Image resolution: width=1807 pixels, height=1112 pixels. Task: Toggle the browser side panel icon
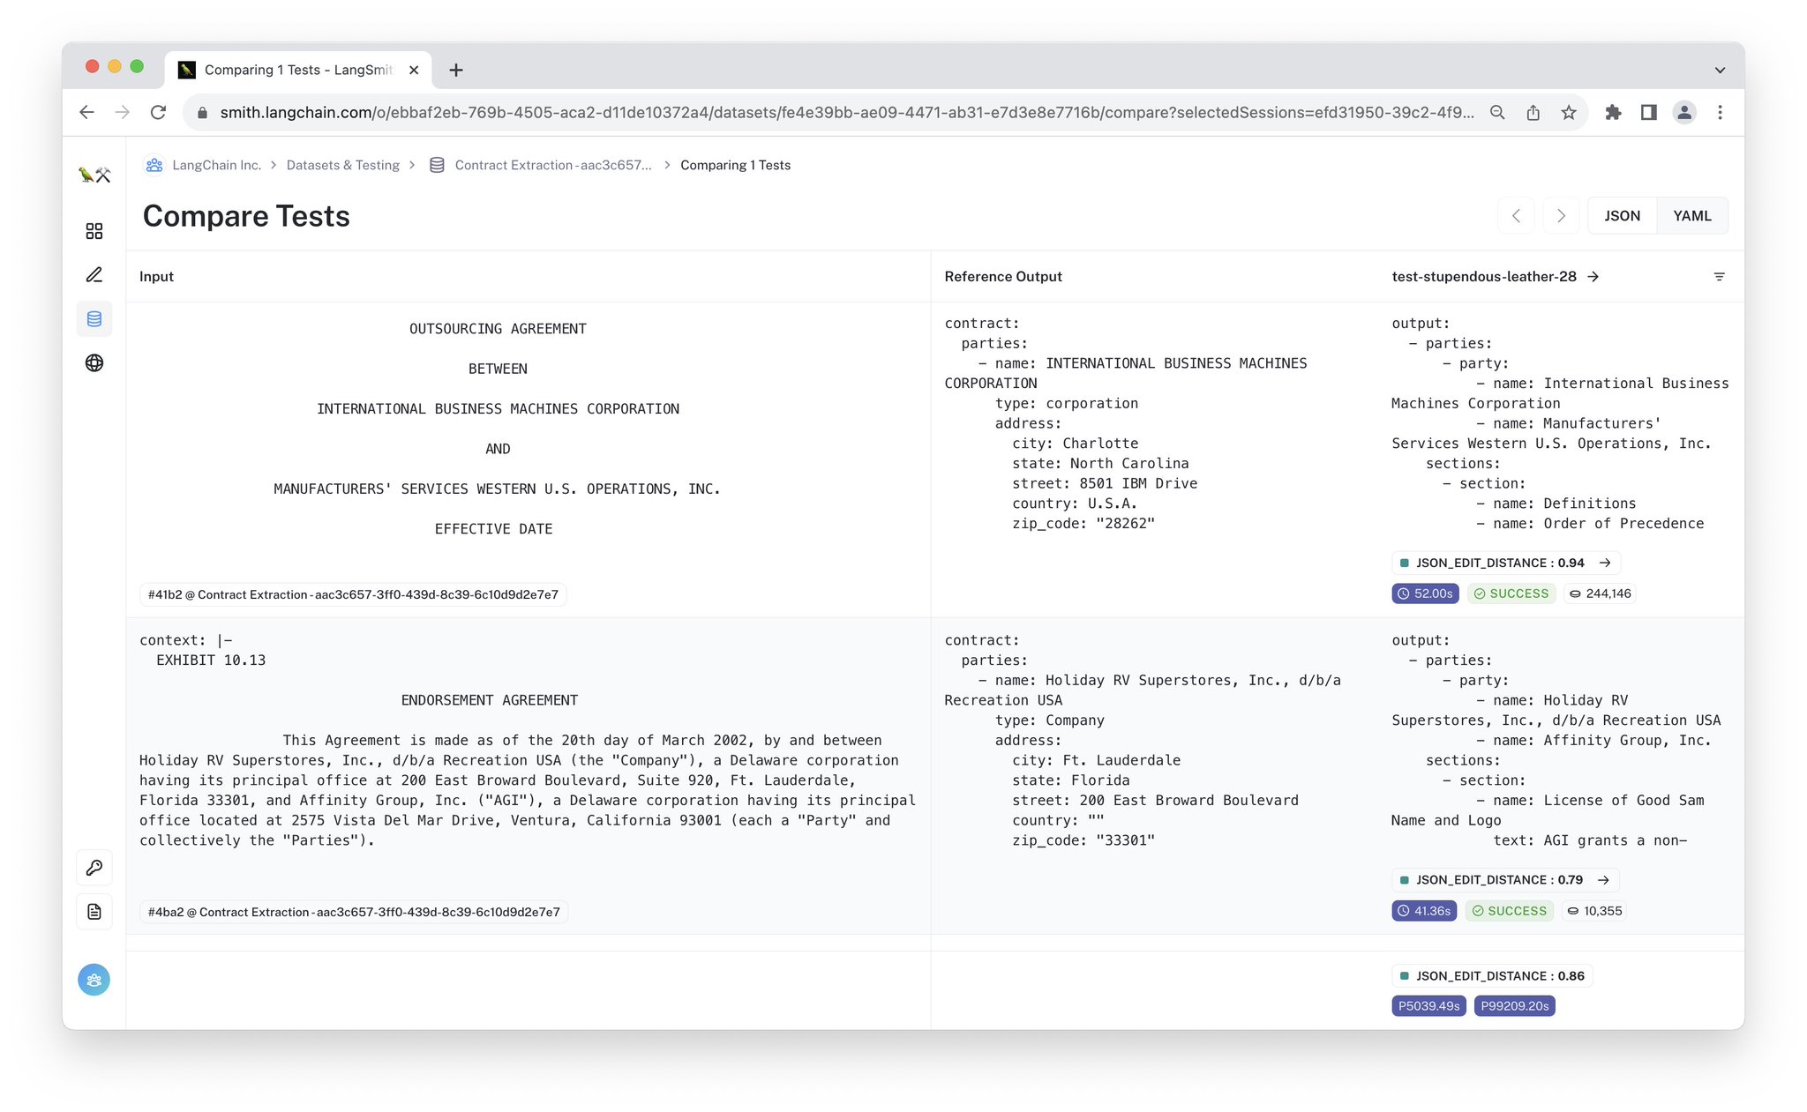coord(1648,112)
